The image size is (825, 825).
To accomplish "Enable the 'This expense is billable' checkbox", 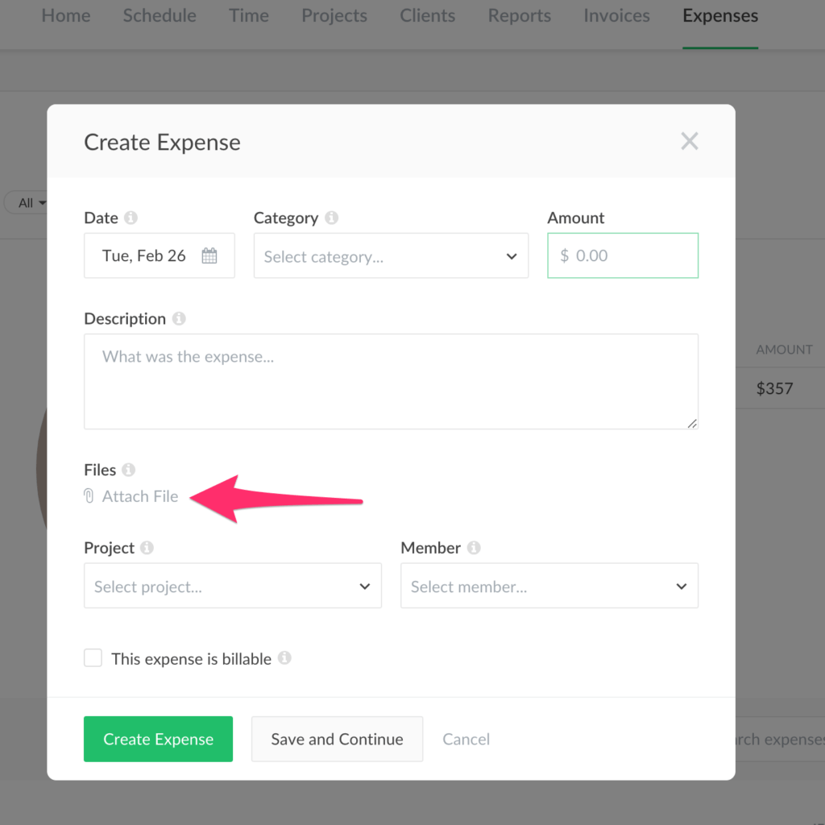I will (93, 657).
